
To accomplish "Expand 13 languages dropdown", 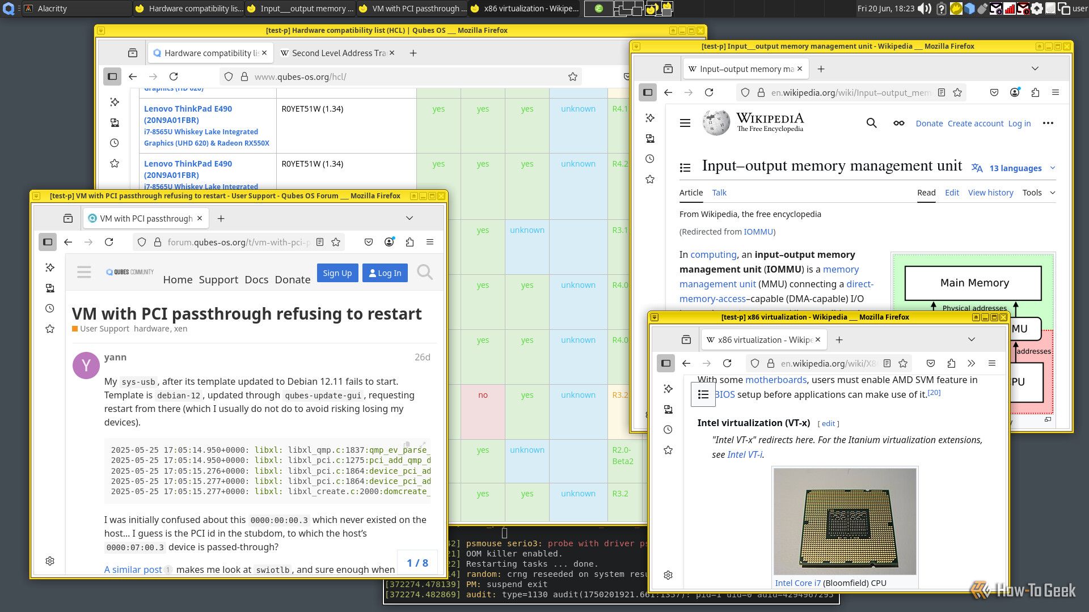I will 1015,168.
